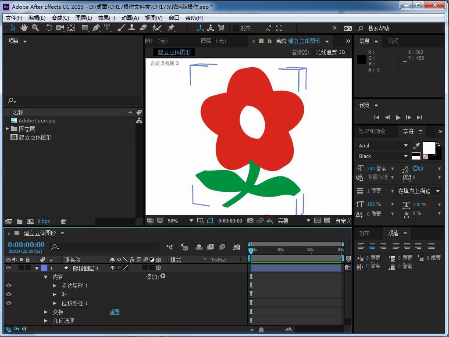Collapse the 形状图层 1 layer properties
Image resolution: width=449 pixels, height=337 pixels.
click(37, 268)
